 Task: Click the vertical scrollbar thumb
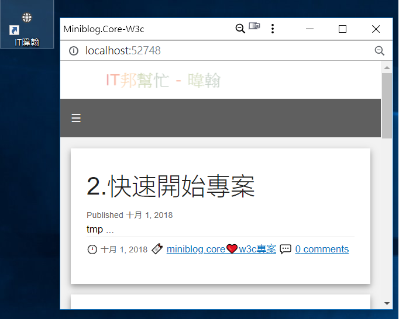[x=387, y=106]
